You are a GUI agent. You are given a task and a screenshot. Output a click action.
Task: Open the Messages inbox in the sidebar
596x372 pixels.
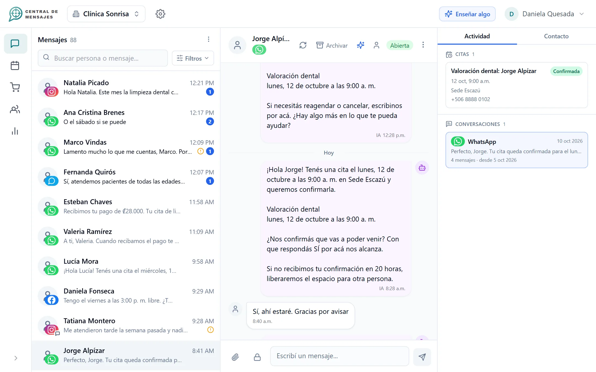pyautogui.click(x=15, y=44)
